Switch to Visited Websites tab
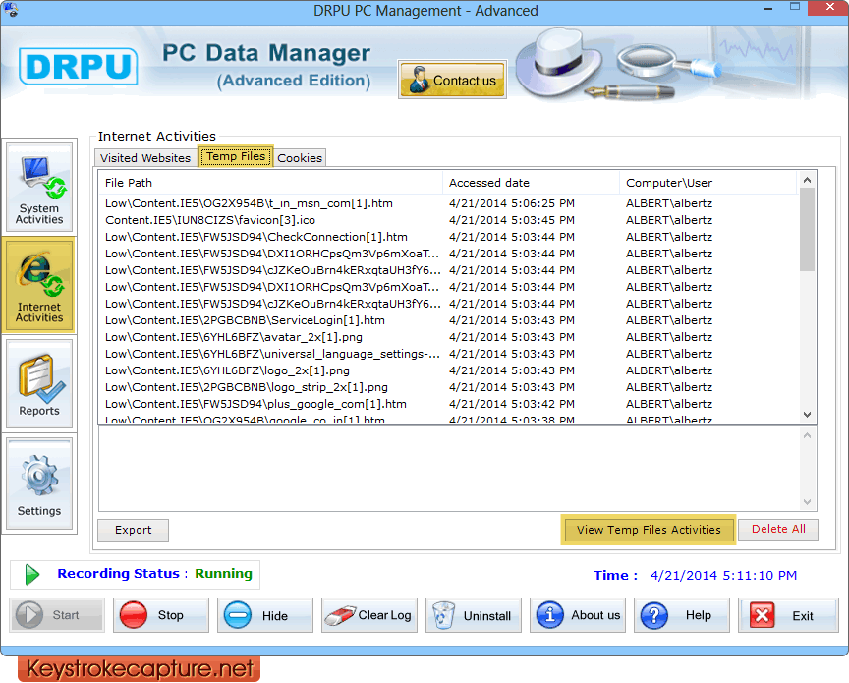 click(145, 157)
